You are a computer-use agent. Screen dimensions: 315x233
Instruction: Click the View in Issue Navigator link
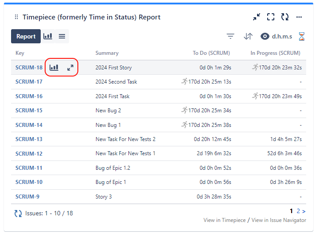[x=278, y=220]
